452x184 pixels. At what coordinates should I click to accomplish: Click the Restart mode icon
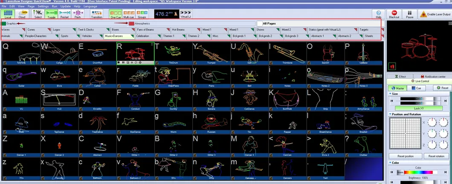click(64, 14)
